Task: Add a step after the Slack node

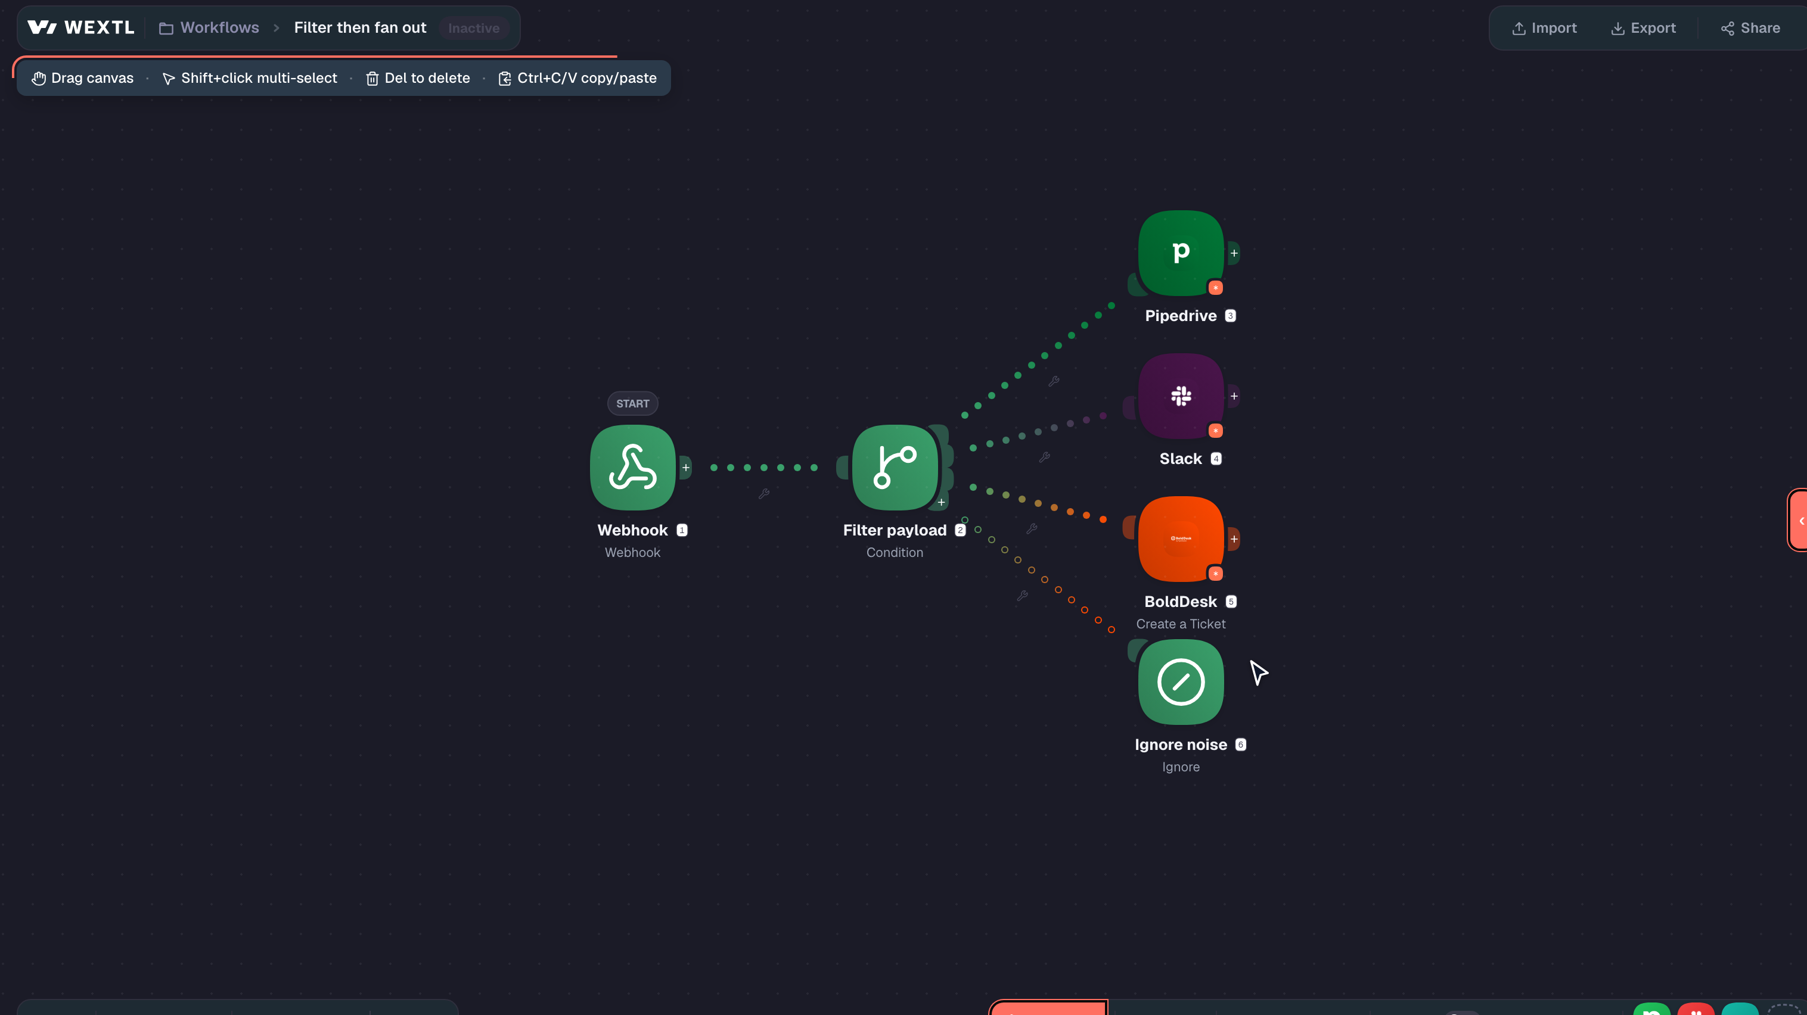Action: click(1234, 396)
